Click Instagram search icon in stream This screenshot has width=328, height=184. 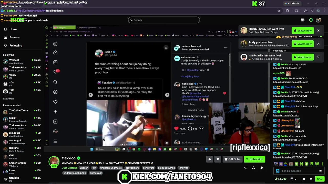(x=55, y=82)
